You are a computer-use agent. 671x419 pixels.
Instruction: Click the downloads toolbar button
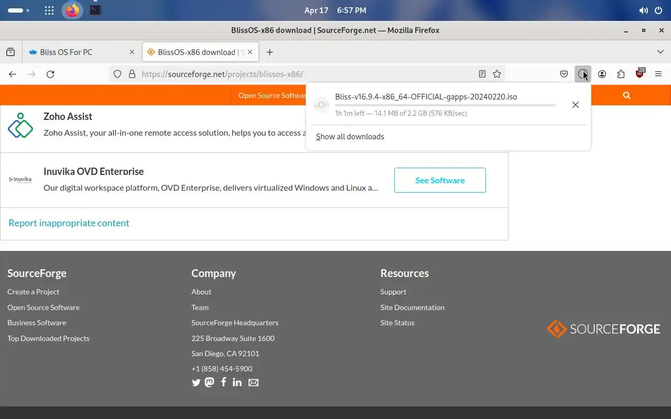coord(583,74)
